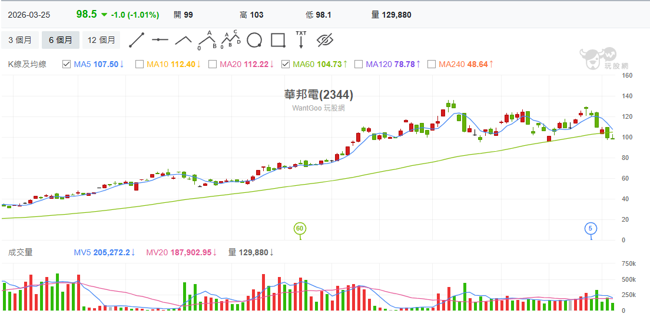Uncheck the MA5 moving average checkbox
The height and width of the screenshot is (317, 650).
point(67,64)
